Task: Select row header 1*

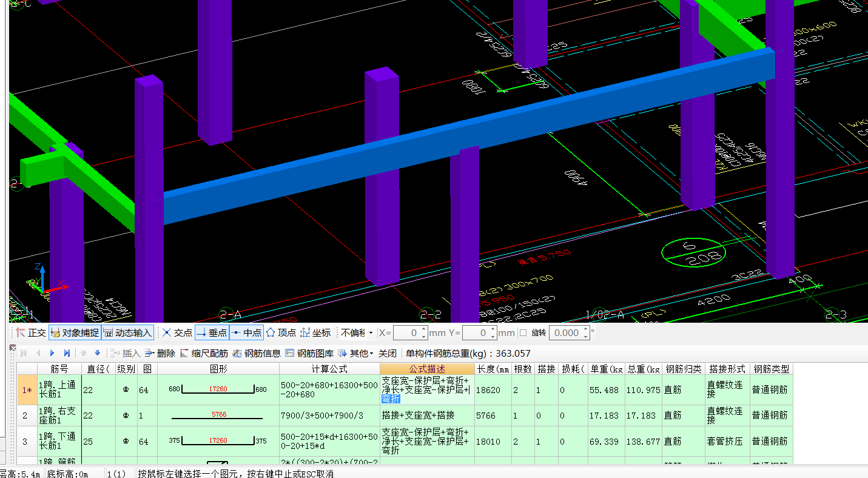Action: pyautogui.click(x=27, y=390)
